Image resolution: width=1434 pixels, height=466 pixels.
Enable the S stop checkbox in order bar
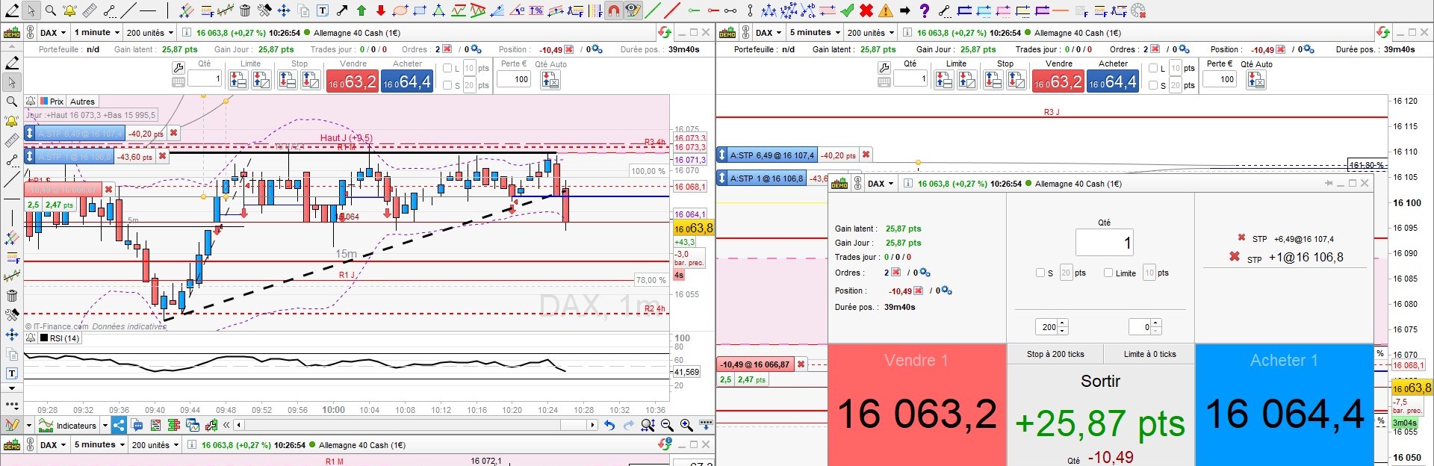[447, 85]
